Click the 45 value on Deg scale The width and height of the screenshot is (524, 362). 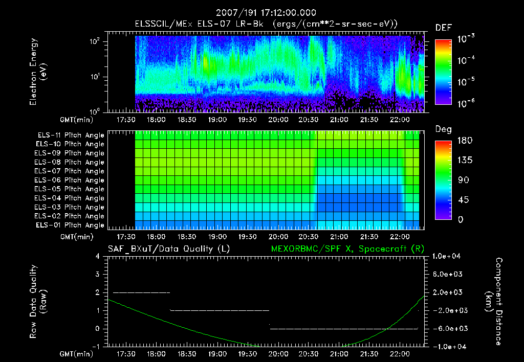click(x=464, y=200)
